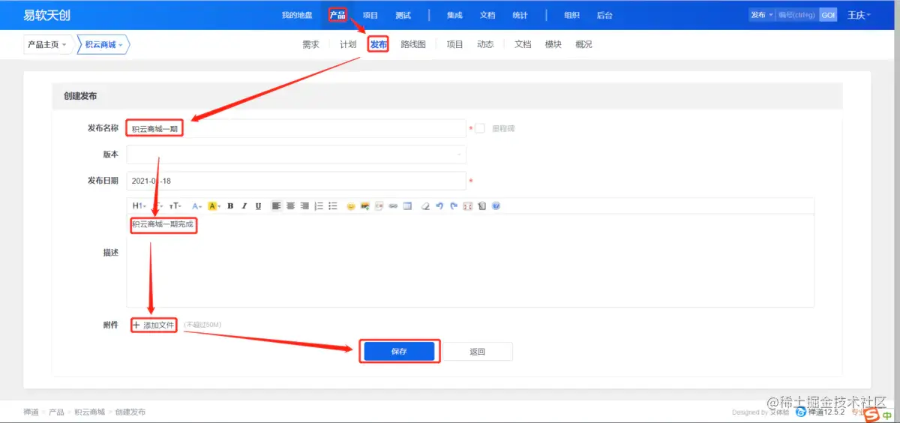Open the 产品主页 dropdown
Screen dimensions: 900x423
click(x=47, y=45)
